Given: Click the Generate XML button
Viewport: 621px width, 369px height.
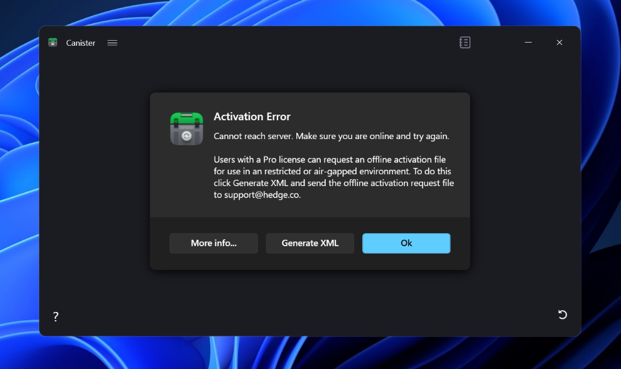Looking at the screenshot, I should pos(310,243).
